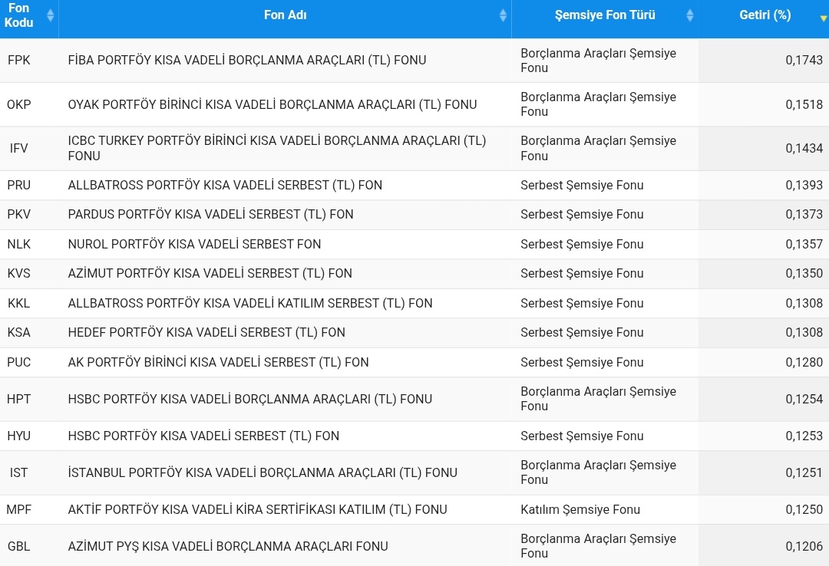Click return value 0,1350
Image resolution: width=829 pixels, height=566 pixels.
(x=804, y=274)
